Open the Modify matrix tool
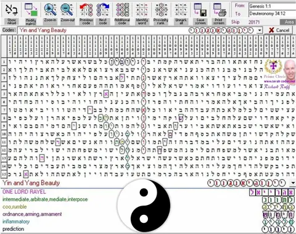 31,10
